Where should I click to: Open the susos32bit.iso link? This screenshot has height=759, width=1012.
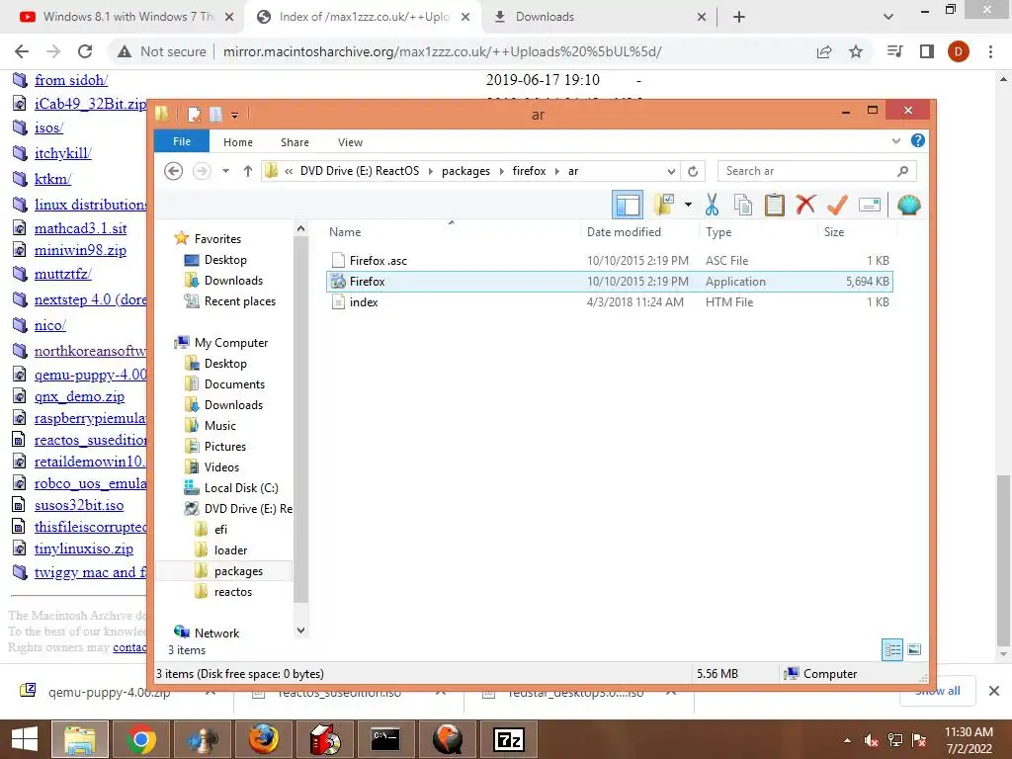click(x=79, y=505)
